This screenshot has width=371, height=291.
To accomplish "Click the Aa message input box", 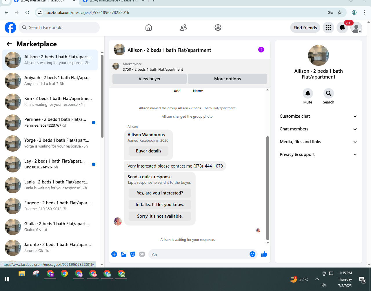I will pos(199,254).
